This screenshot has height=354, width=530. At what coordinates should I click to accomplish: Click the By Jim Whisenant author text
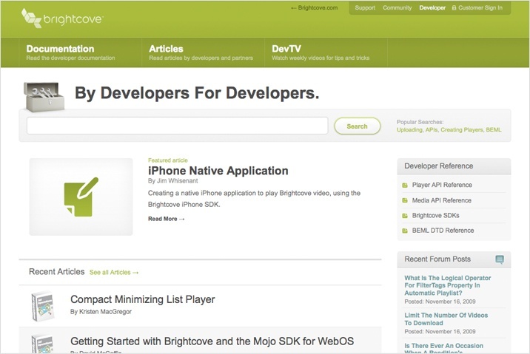click(172, 181)
